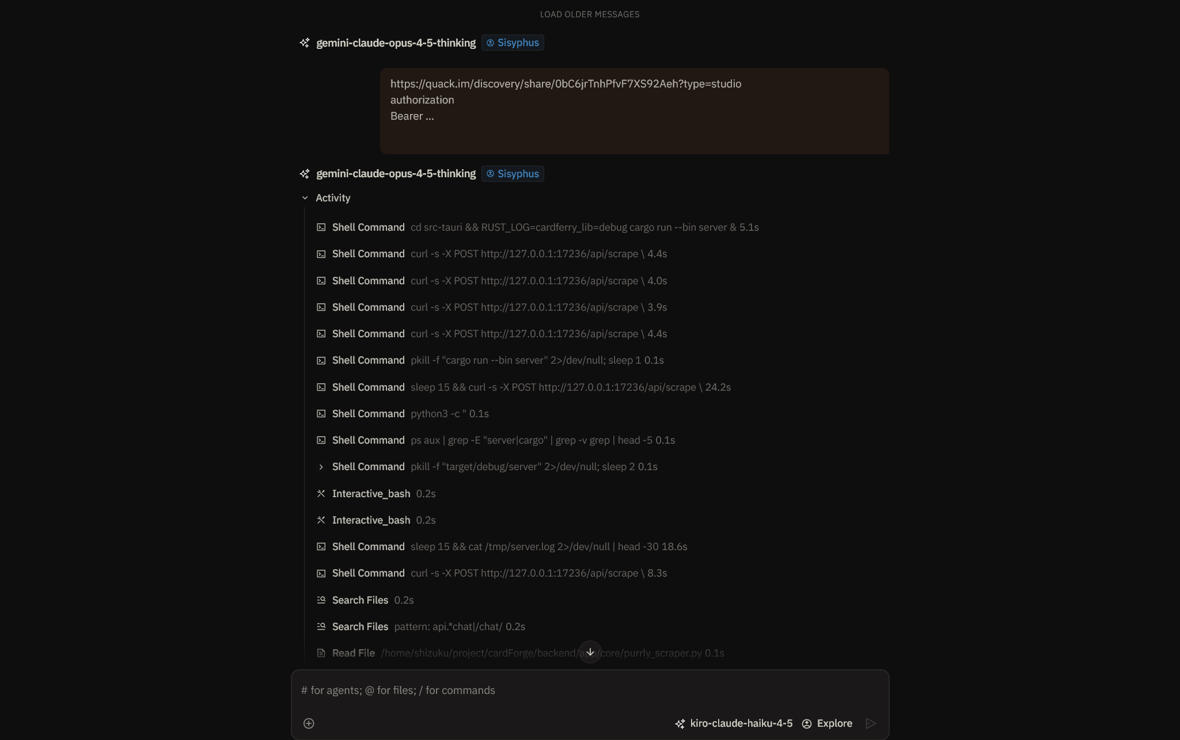
Task: Click Search Files icon with api chat pattern
Action: 321,627
